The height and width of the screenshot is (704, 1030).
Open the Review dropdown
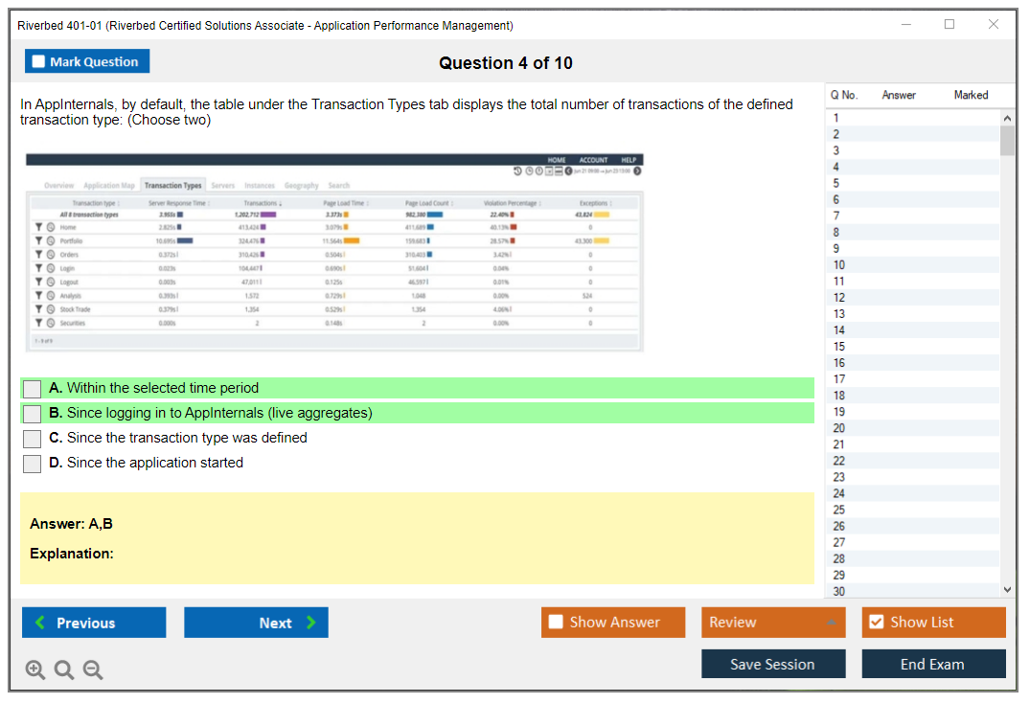click(x=772, y=623)
